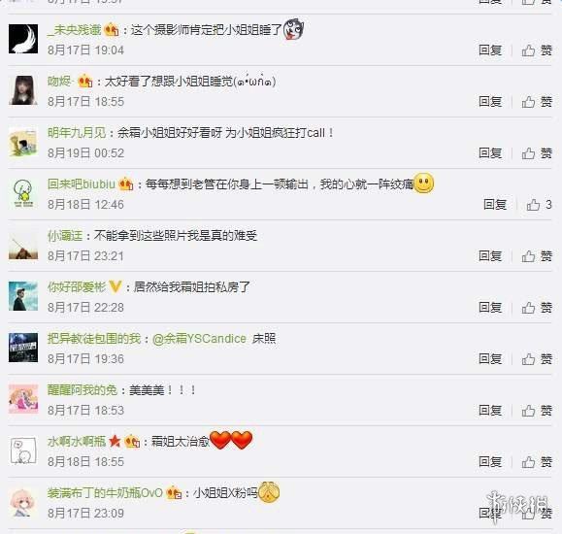Like the comment by _未央残谶

(x=537, y=50)
